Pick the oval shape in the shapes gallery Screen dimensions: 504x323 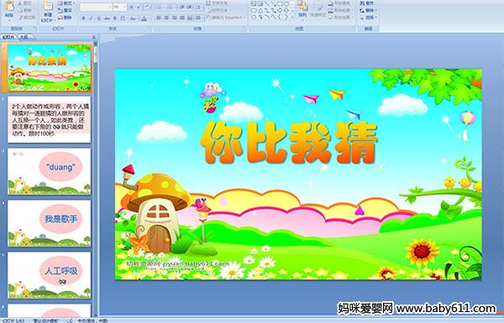pyautogui.click(x=286, y=4)
